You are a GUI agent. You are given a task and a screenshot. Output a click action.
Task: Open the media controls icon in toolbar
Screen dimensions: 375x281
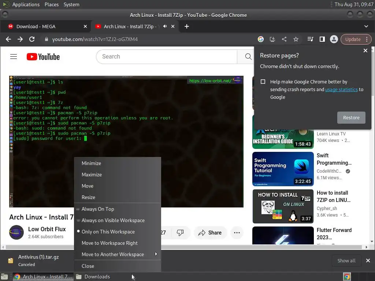pyautogui.click(x=310, y=39)
